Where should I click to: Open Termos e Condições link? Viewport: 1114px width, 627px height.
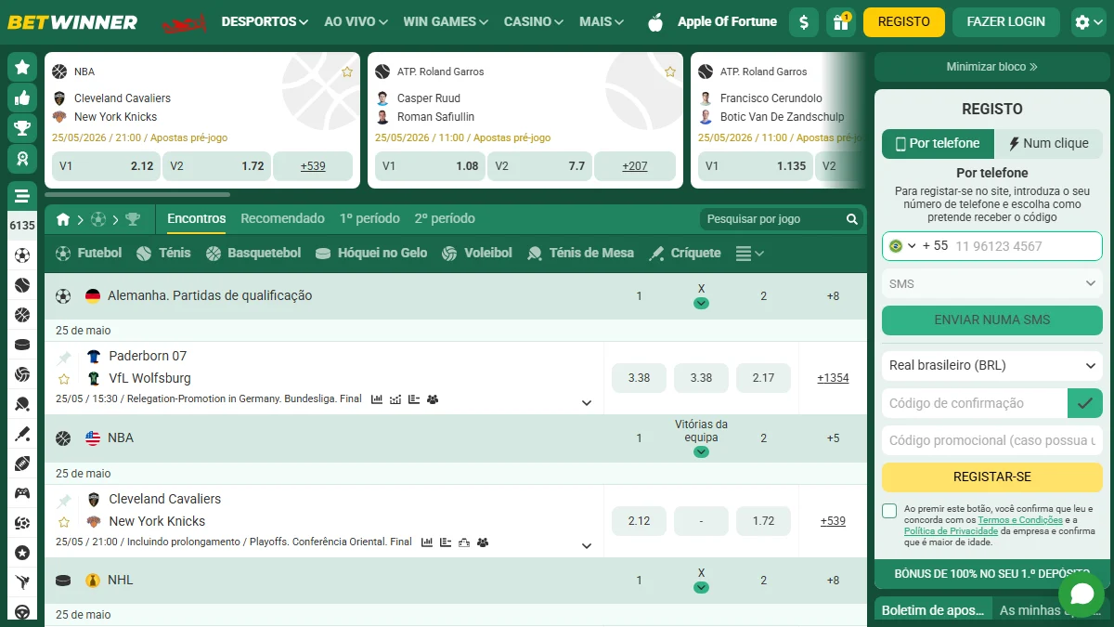1020,520
